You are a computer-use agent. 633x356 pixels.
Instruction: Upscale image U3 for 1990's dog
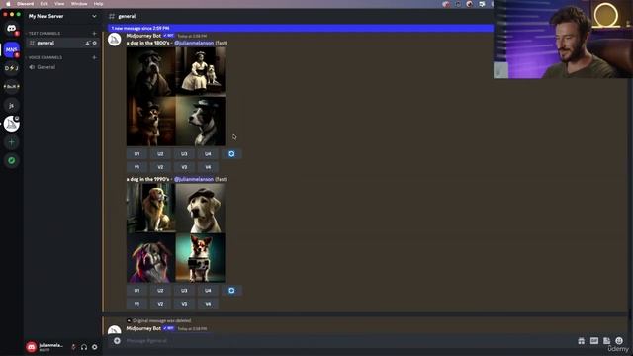tap(184, 290)
